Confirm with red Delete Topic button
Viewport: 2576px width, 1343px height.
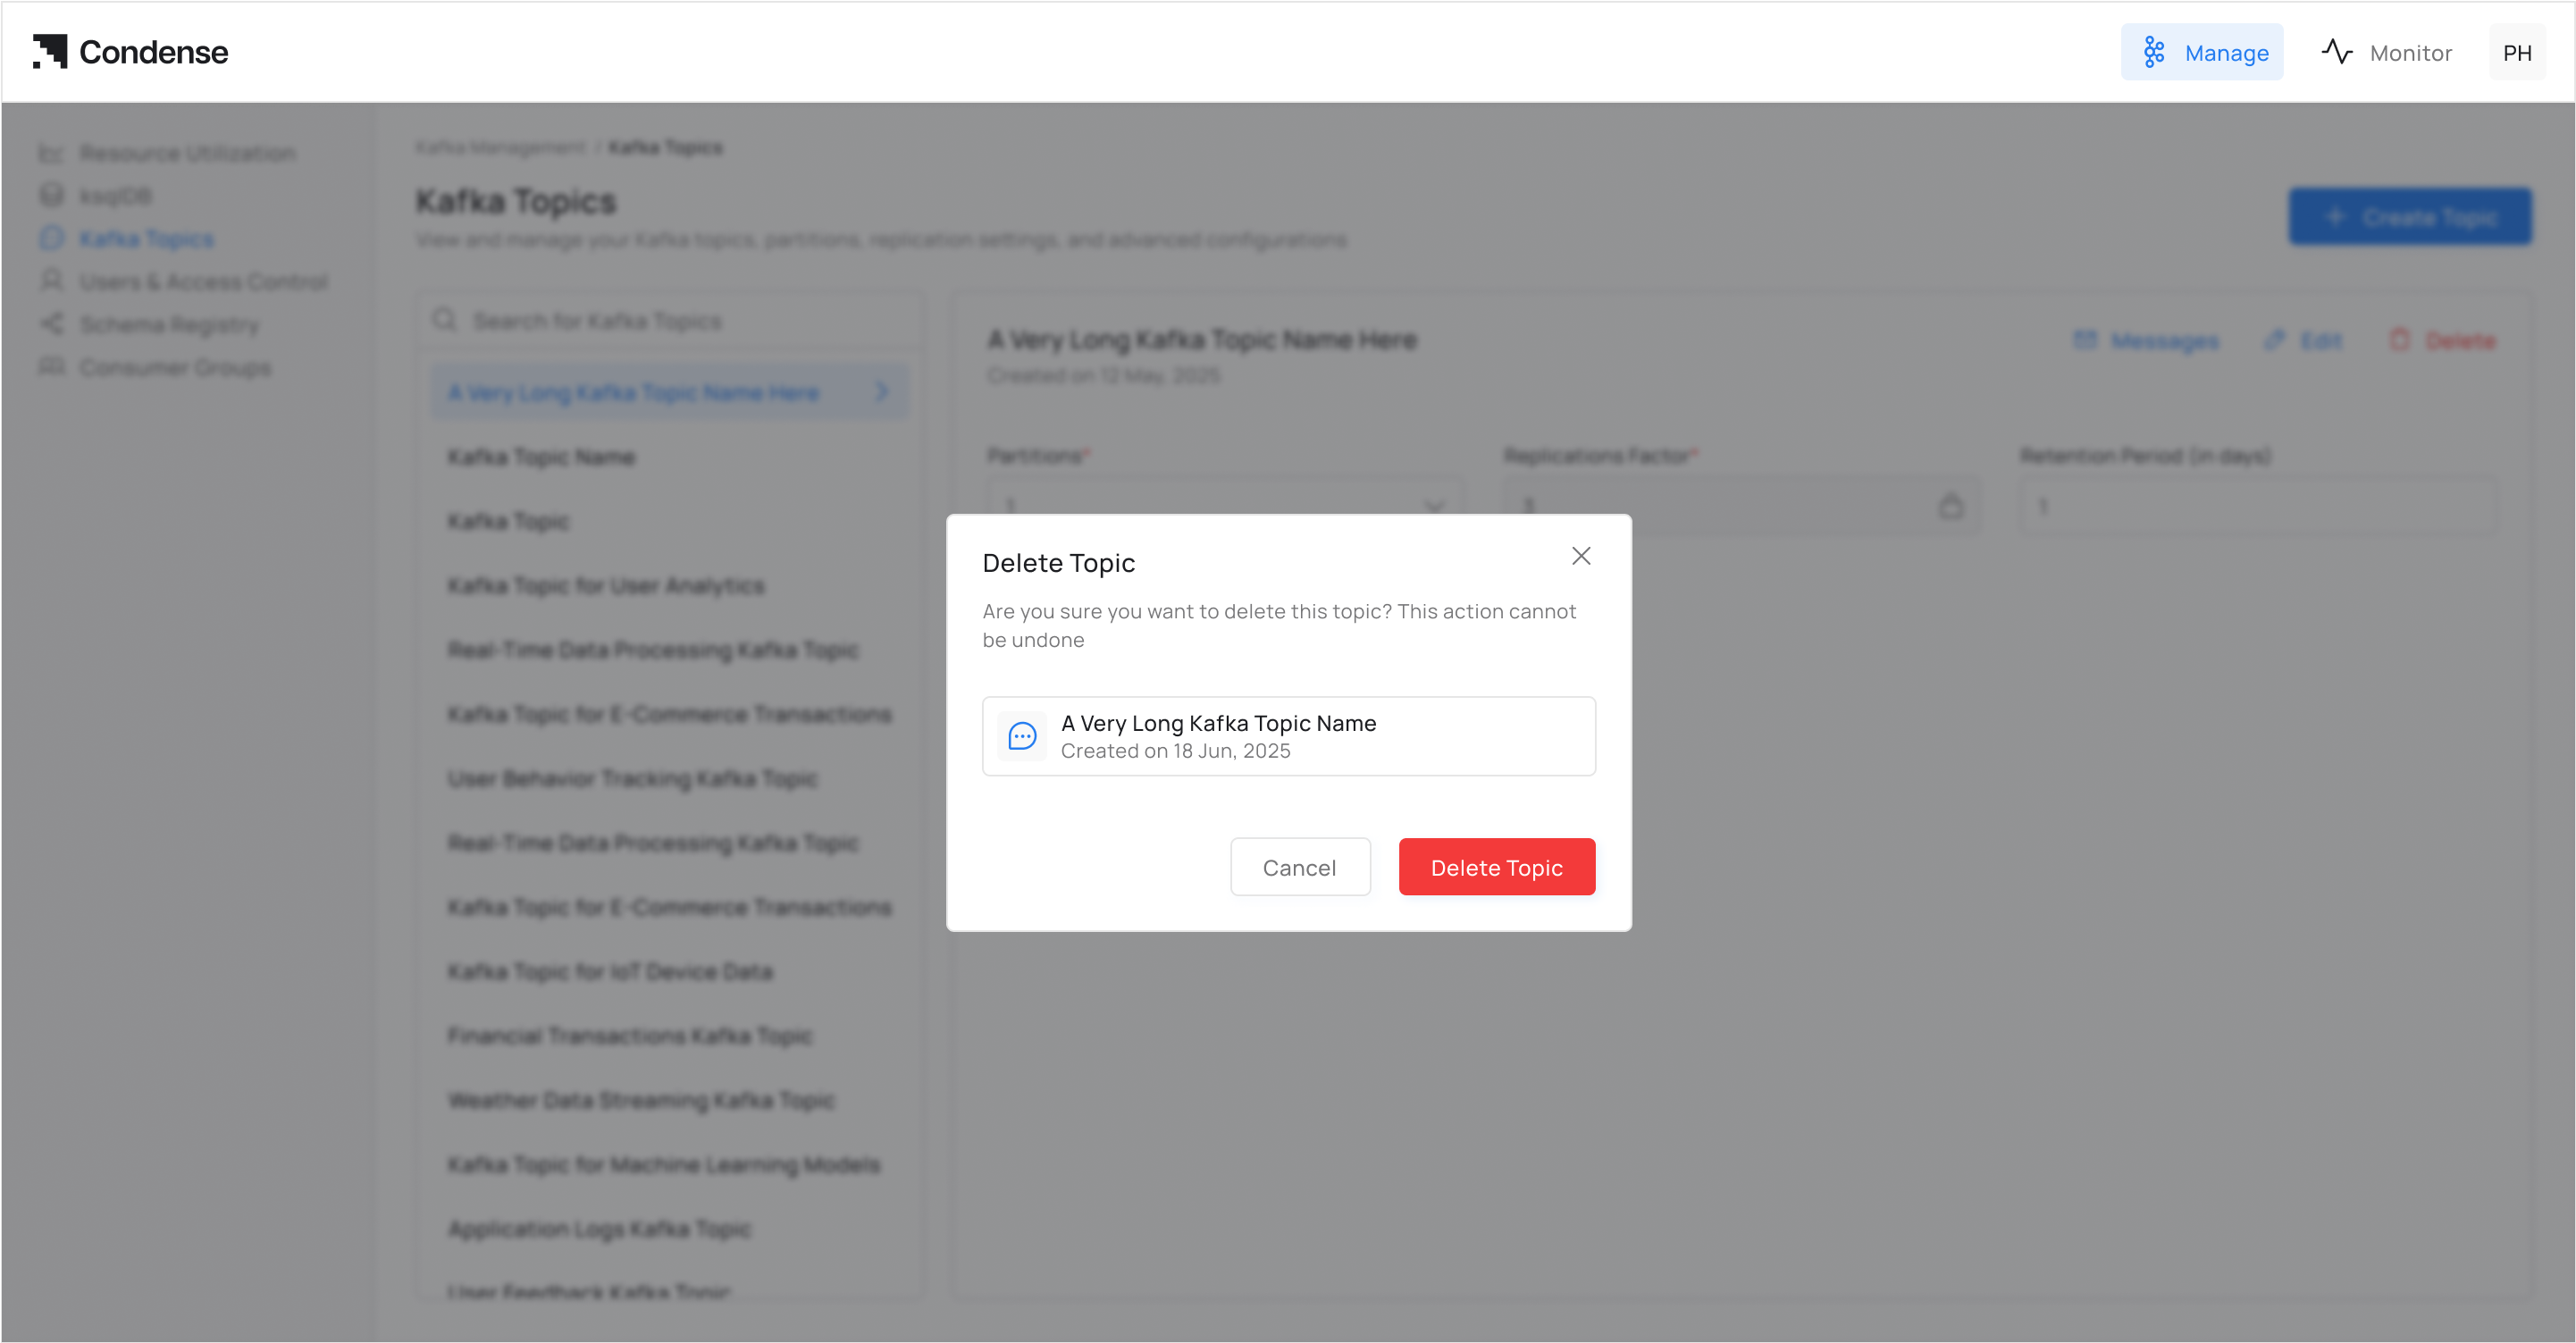pyautogui.click(x=1496, y=867)
